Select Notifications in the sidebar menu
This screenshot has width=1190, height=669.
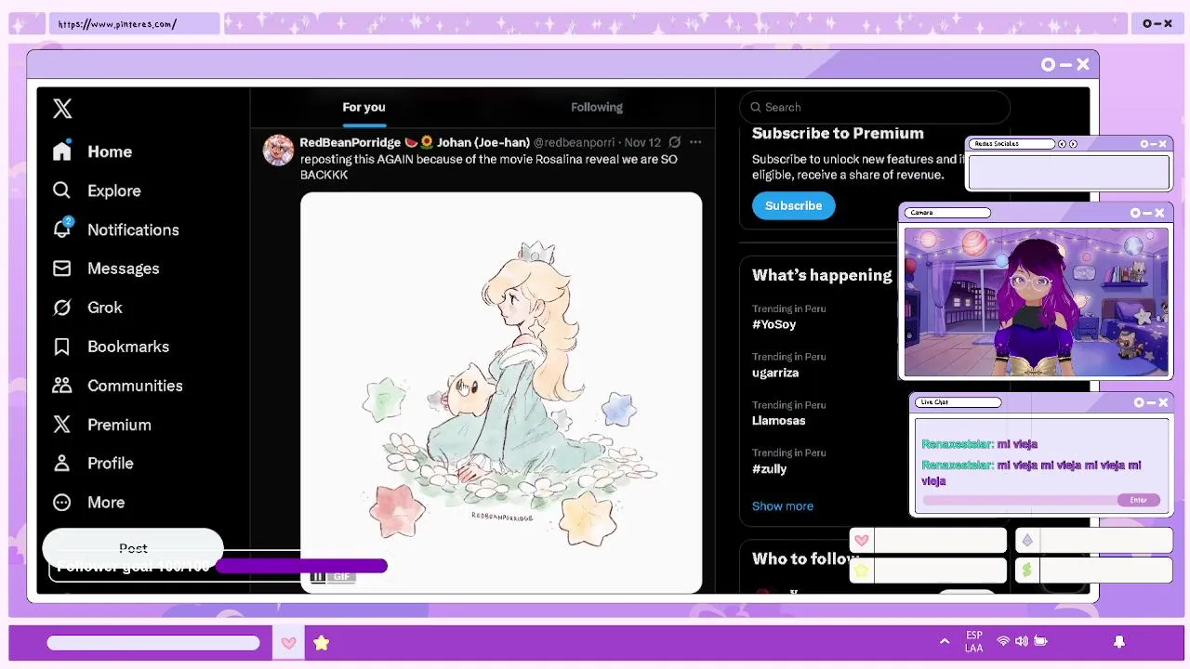coord(133,230)
